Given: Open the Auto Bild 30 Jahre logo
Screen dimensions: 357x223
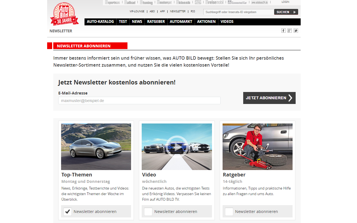Looking at the screenshot, I should [x=64, y=14].
